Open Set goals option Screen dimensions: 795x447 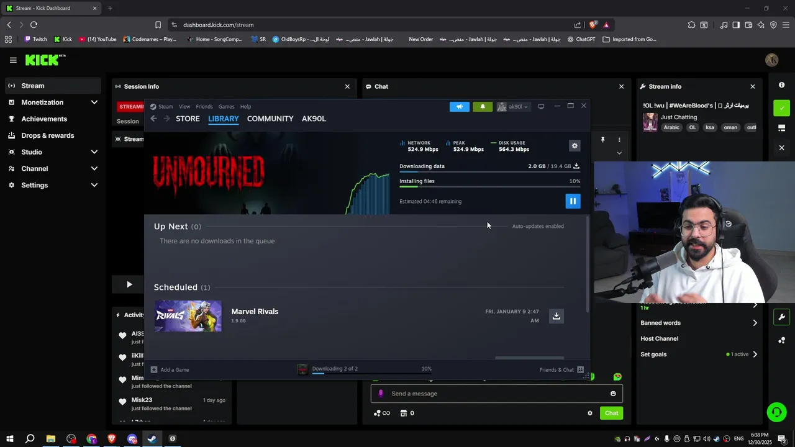[x=699, y=354]
